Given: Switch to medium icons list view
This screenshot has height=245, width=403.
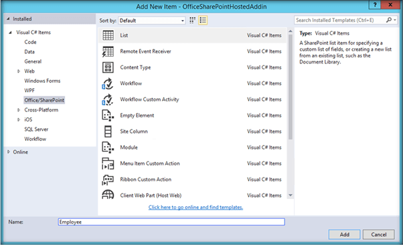Looking at the screenshot, I should [203, 20].
